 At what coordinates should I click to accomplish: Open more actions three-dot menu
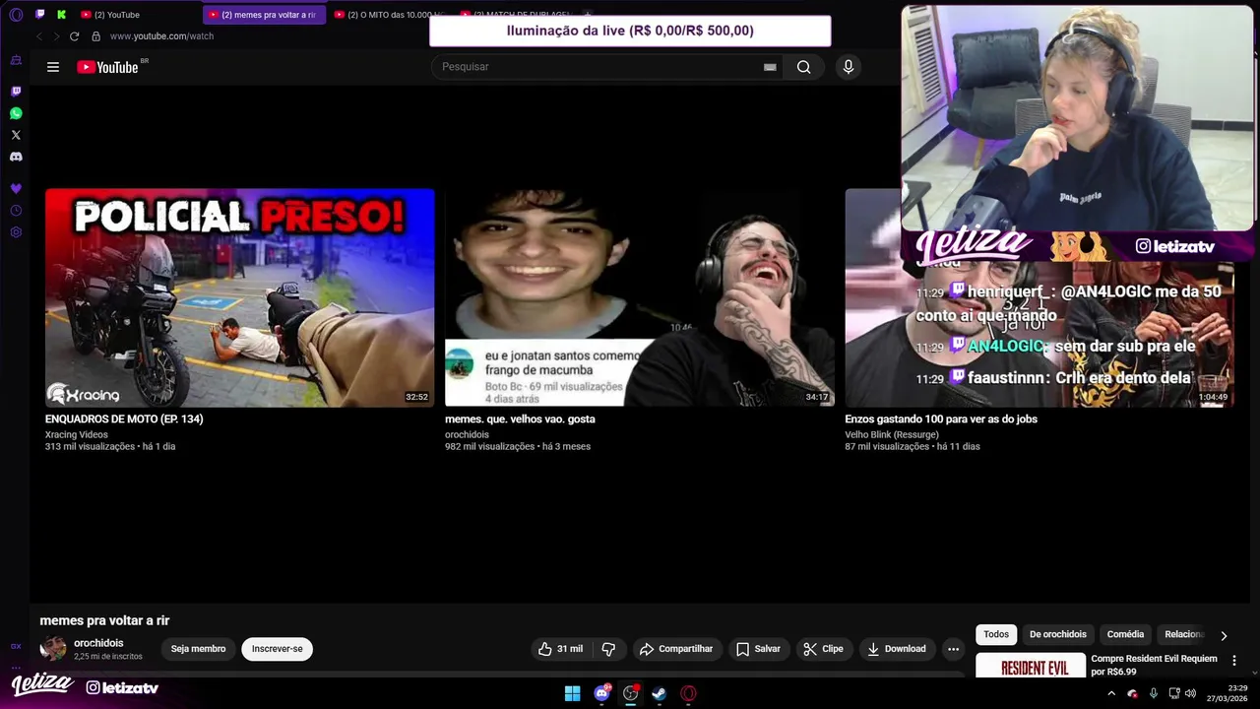[953, 649]
